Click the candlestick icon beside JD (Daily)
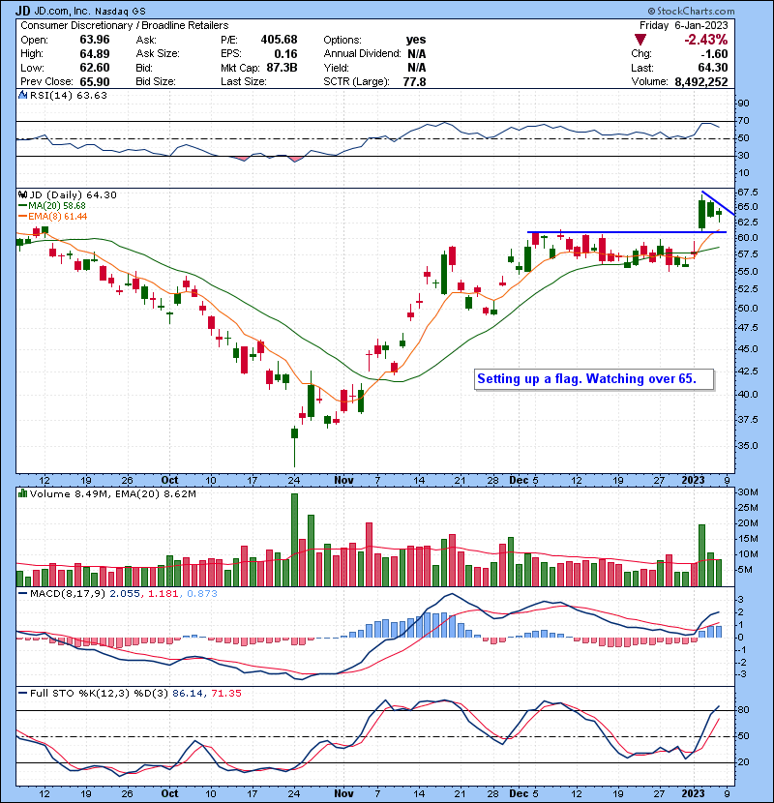The image size is (774, 803). coord(22,194)
